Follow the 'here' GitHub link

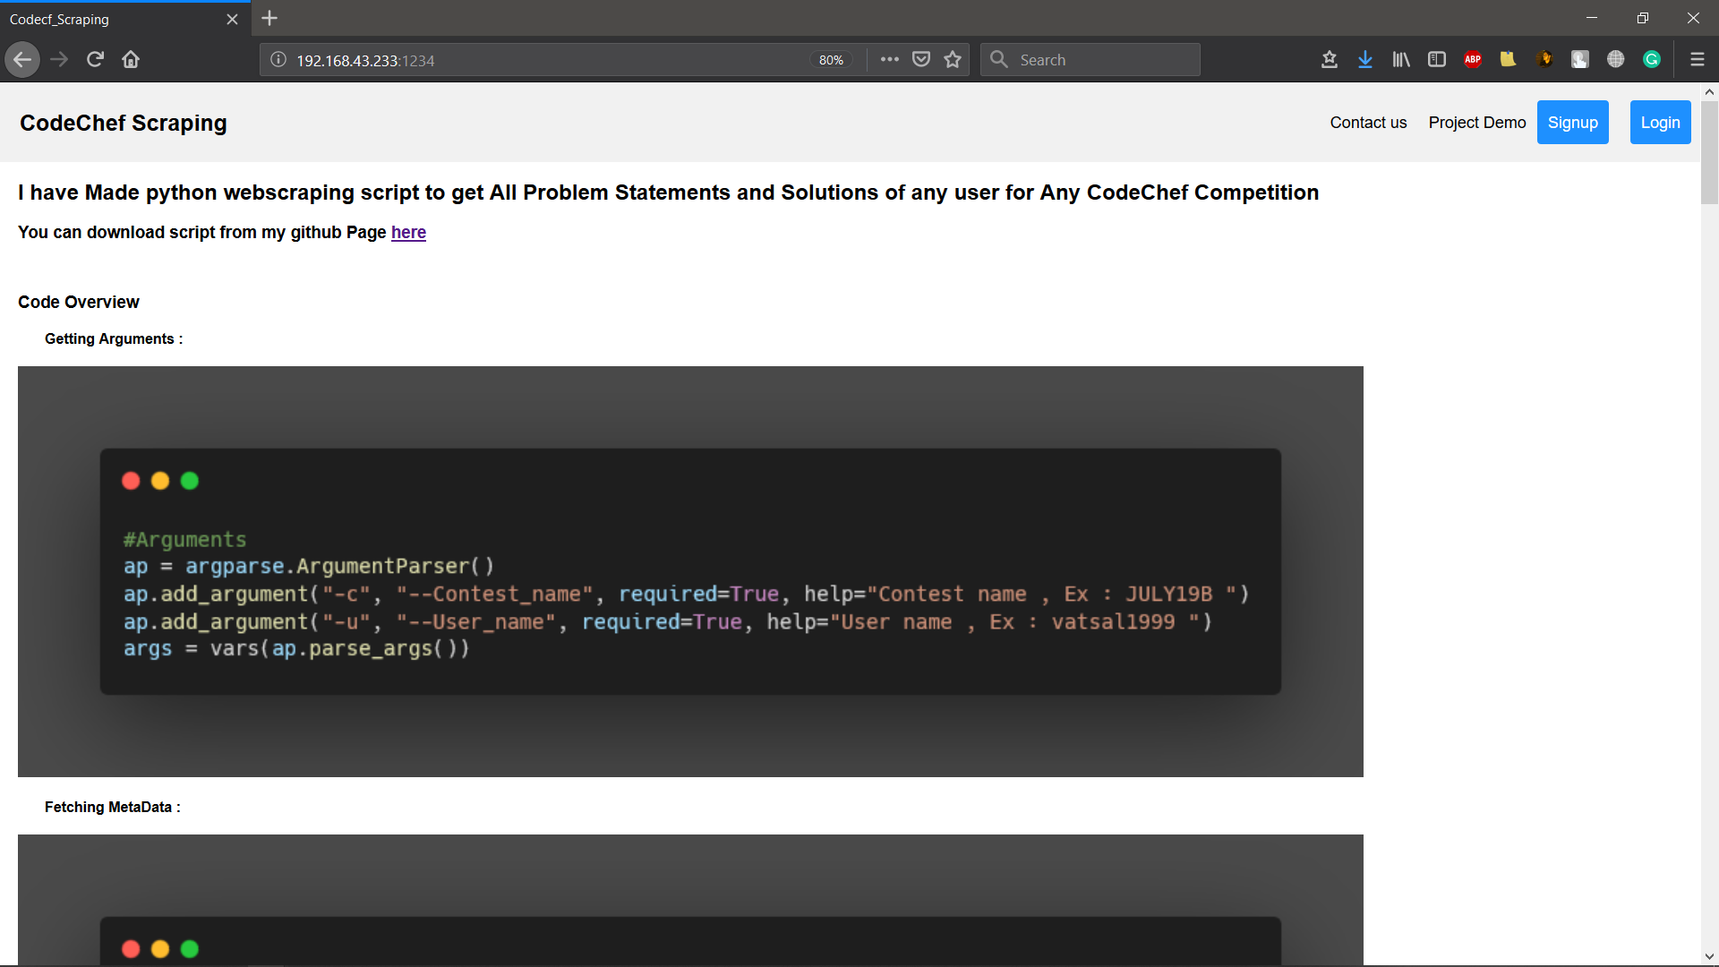click(408, 233)
